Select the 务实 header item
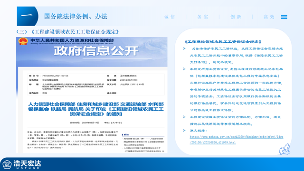The image size is (304, 171). tap(203, 17)
